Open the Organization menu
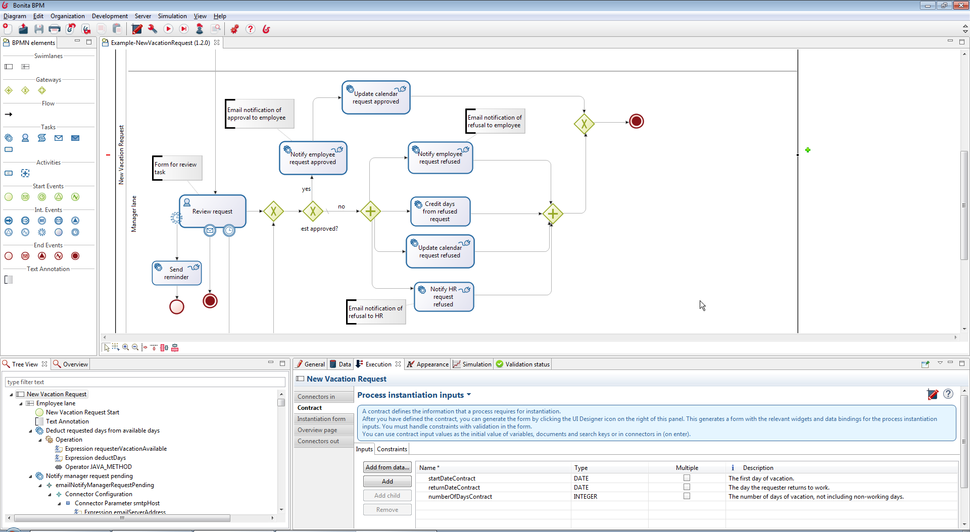Screen dimensions: 970x532 coord(68,16)
